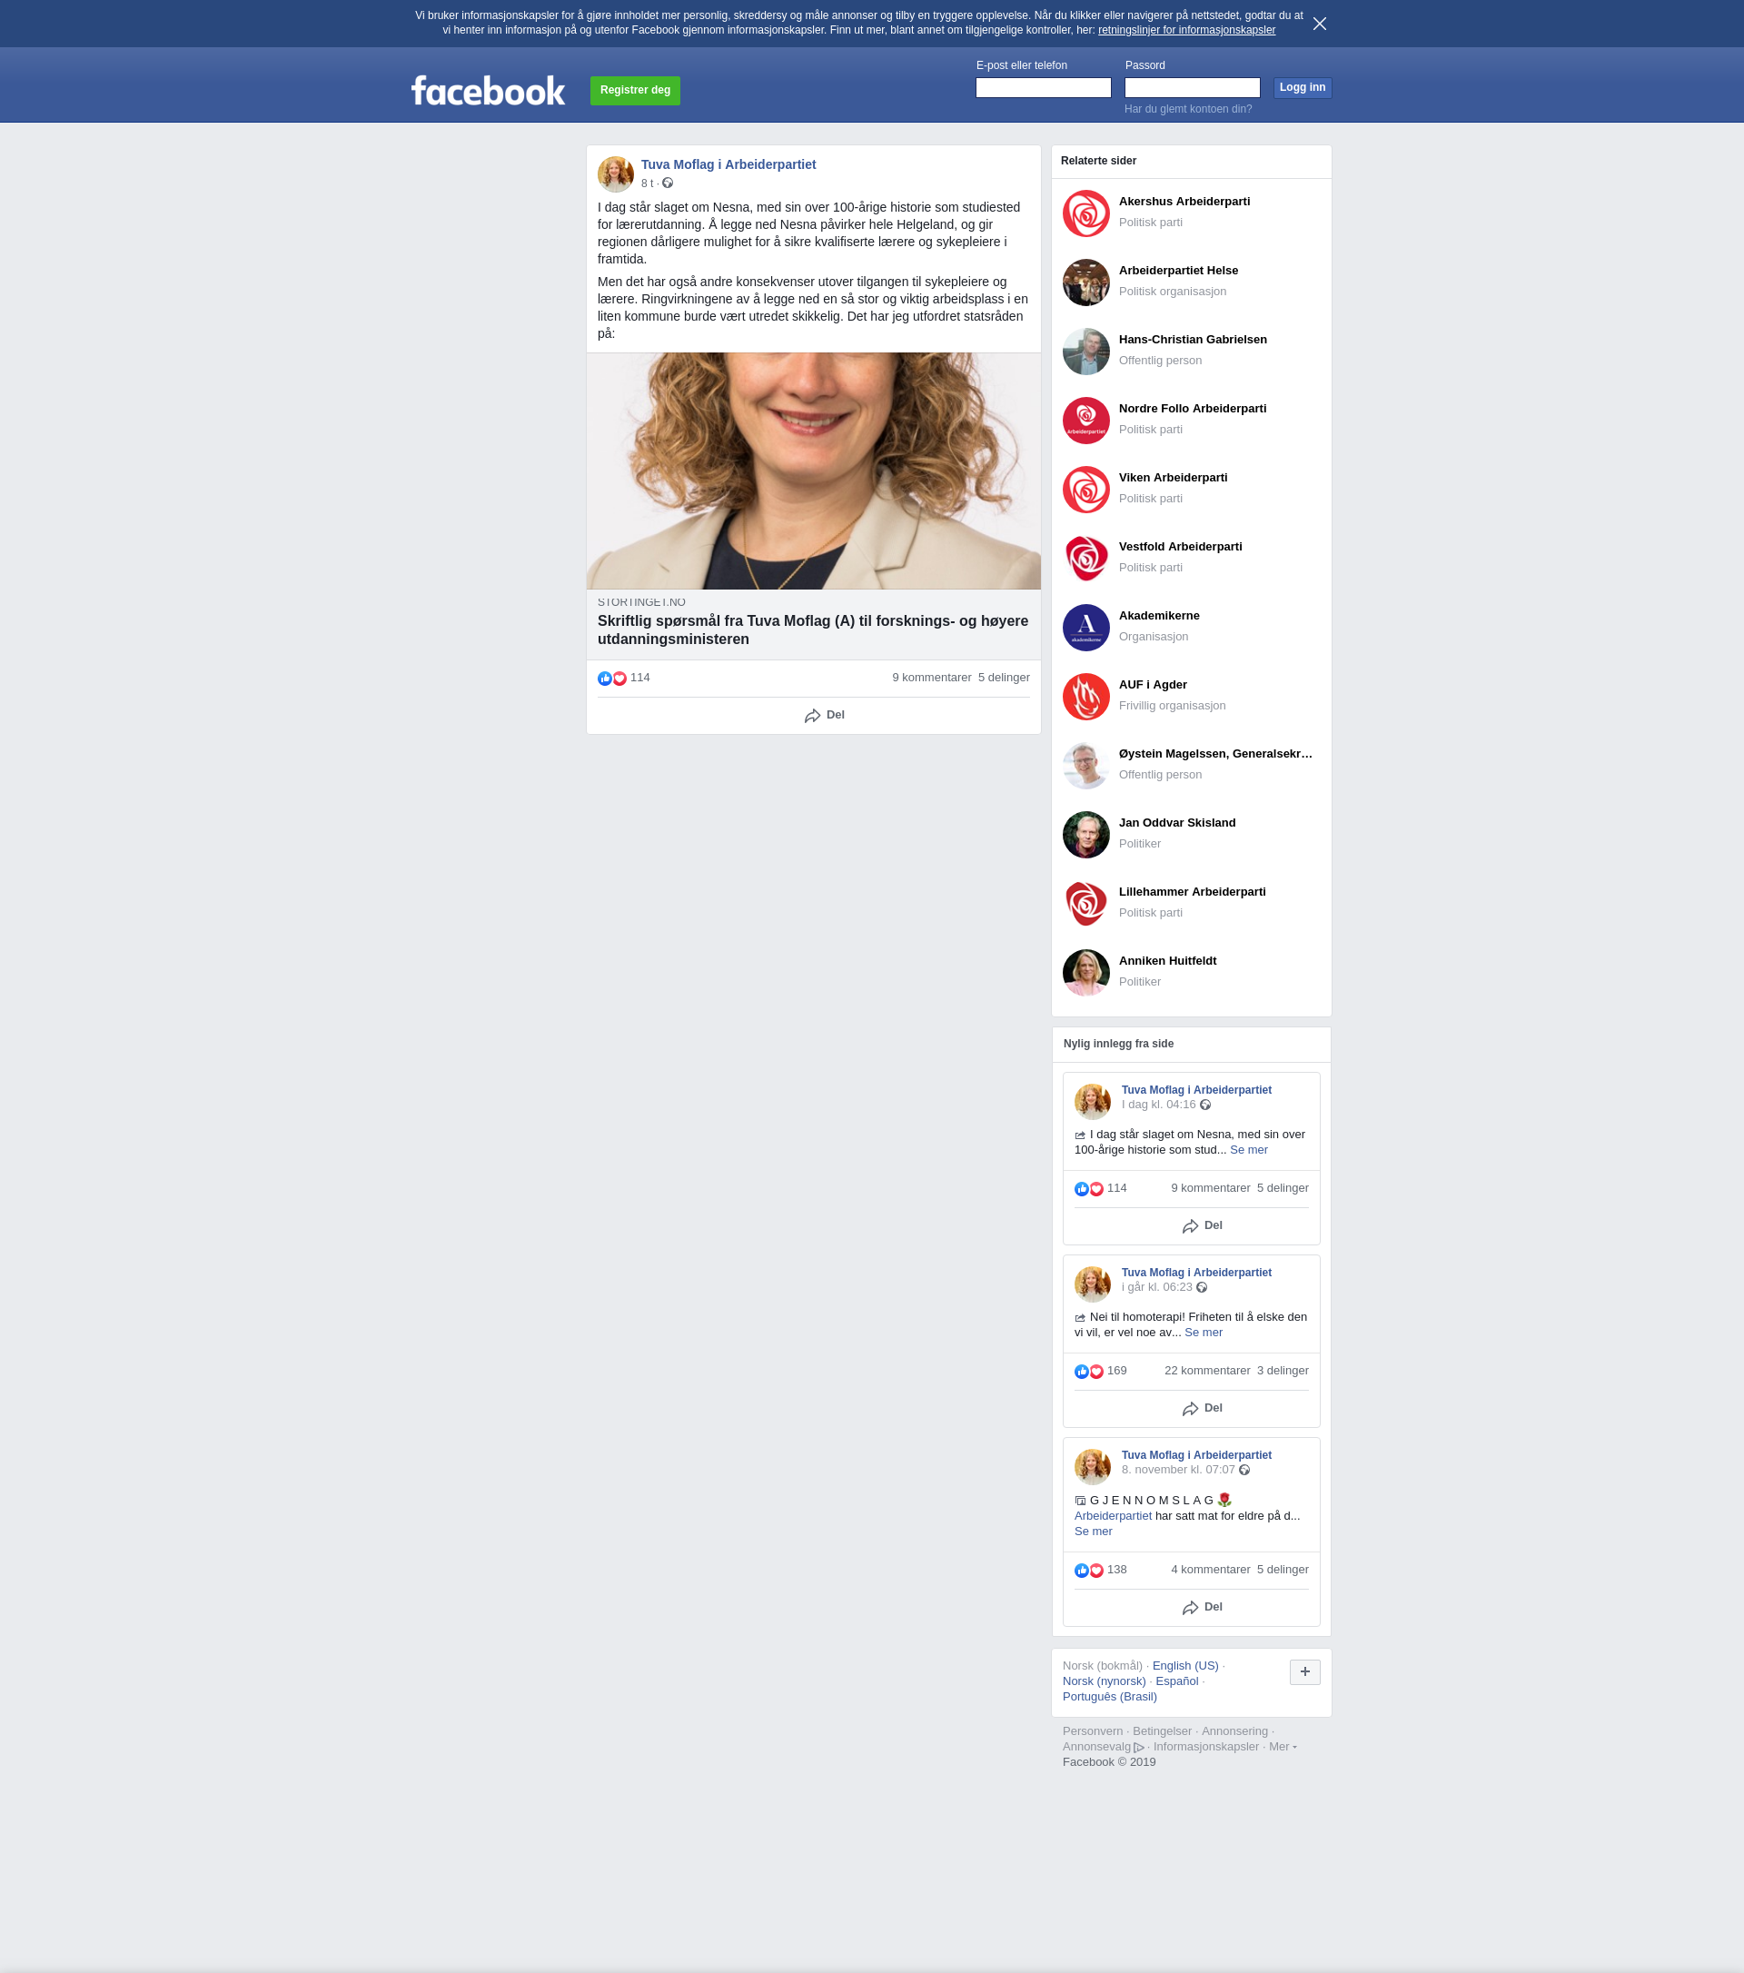Click the '8 t' timestamp on main post
The height and width of the screenshot is (1973, 1744).
tap(647, 183)
